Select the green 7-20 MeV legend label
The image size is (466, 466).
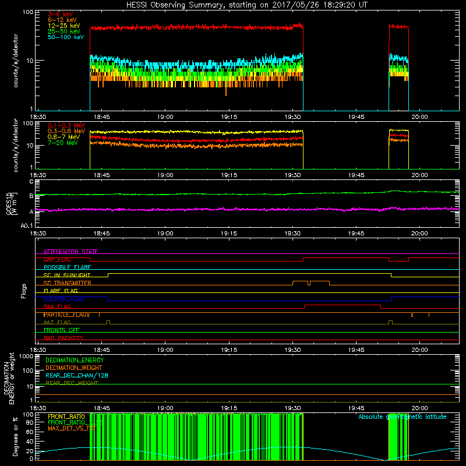[x=63, y=143]
